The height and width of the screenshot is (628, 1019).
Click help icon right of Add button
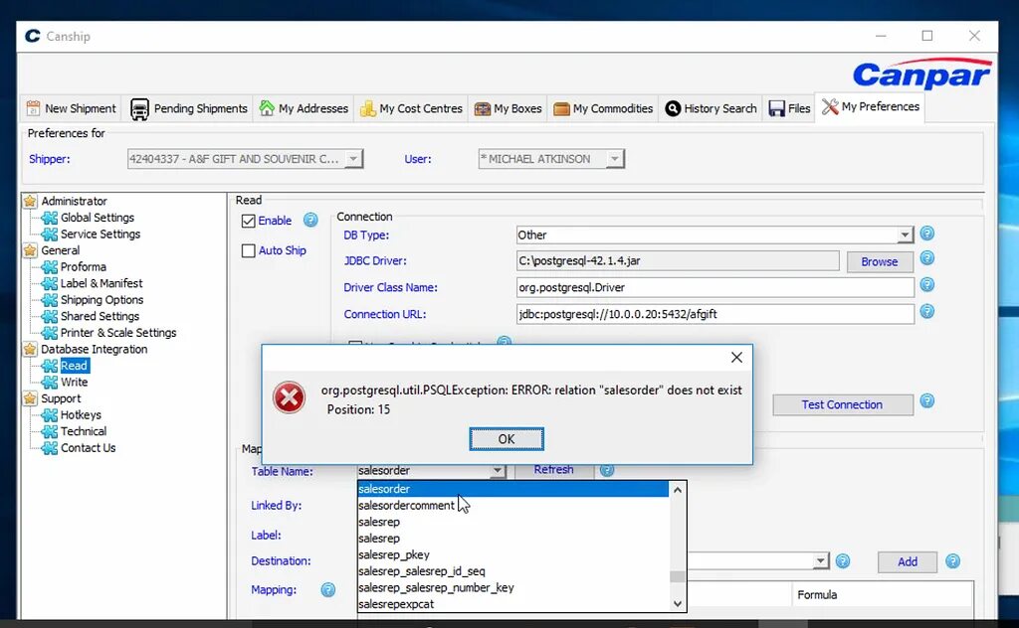click(x=952, y=561)
